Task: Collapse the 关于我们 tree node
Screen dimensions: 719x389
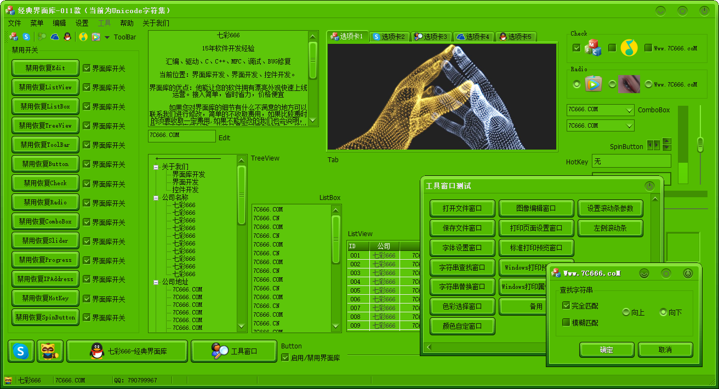Action: (x=156, y=167)
